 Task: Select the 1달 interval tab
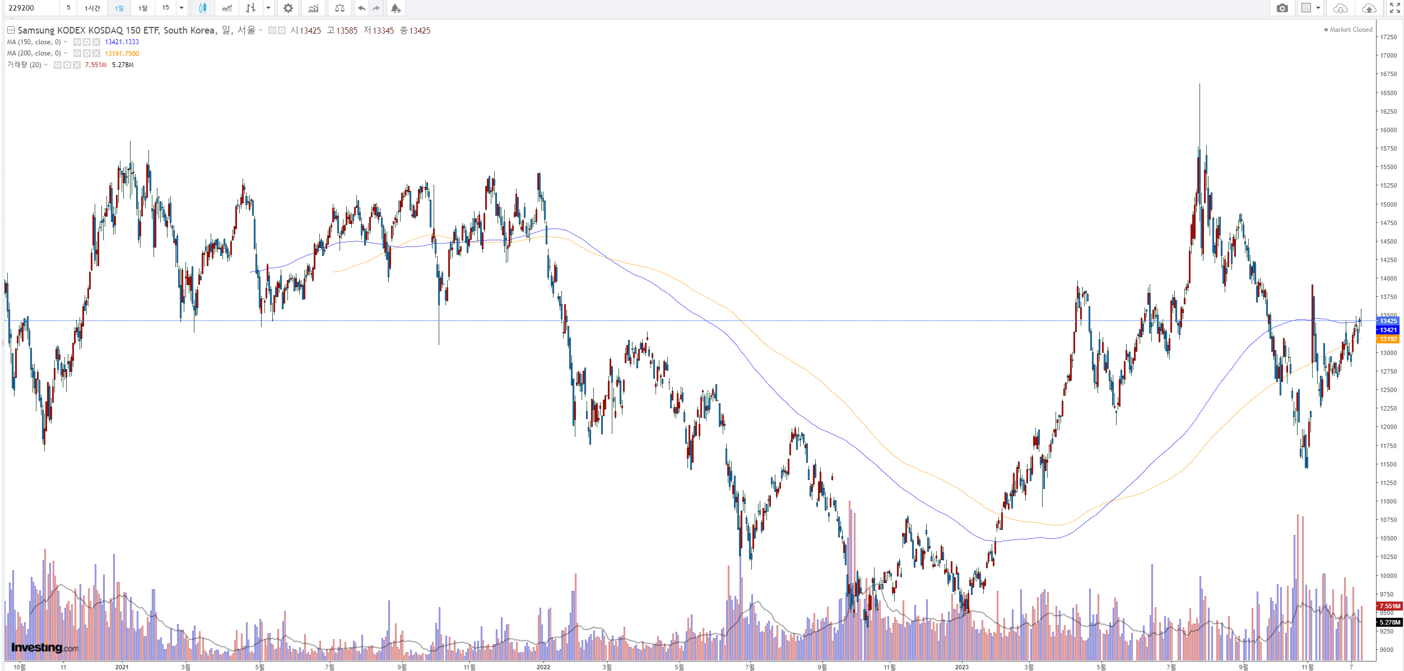(143, 8)
